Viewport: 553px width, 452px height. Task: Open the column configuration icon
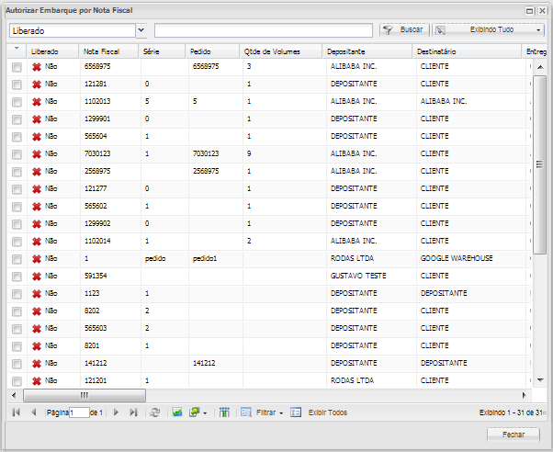tap(224, 412)
